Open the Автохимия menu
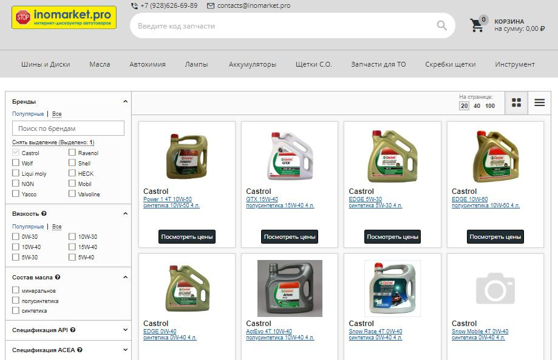This screenshot has height=360, width=558. 148,64
